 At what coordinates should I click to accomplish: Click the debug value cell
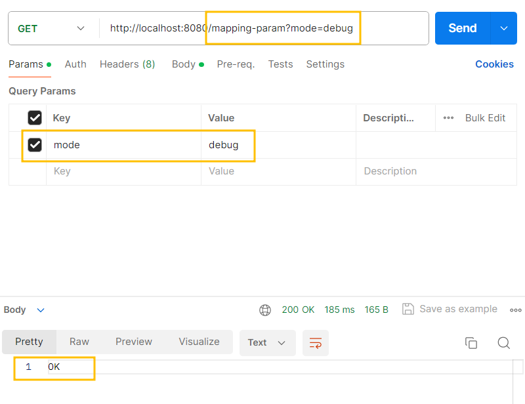tap(278, 145)
